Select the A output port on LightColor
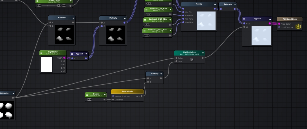Image resolution: width=307 pixels, height=129 pixels. tap(64, 72)
